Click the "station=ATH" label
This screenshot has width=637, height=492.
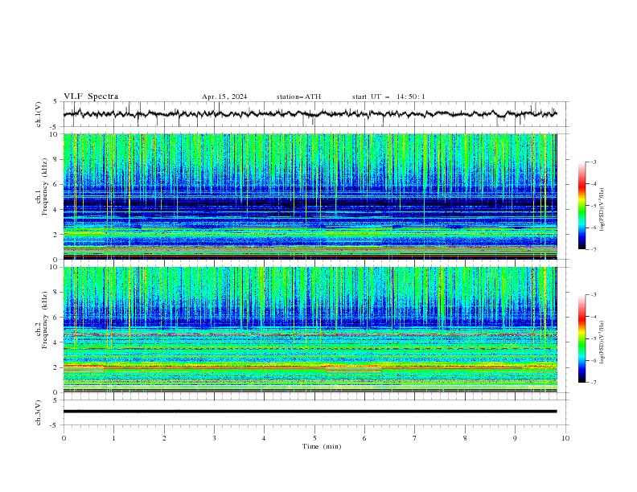tap(298, 96)
